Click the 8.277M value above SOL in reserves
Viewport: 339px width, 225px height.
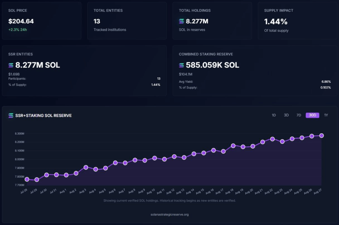pos(197,21)
